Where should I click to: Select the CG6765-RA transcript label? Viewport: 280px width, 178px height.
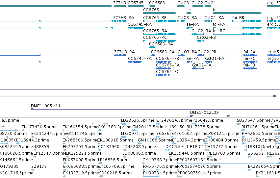pos(155,31)
